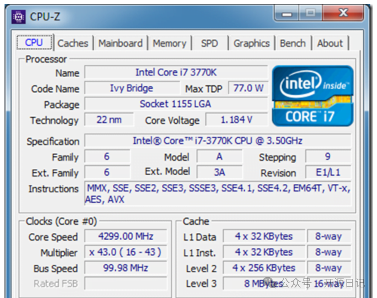Image resolution: width=377 pixels, height=298 pixels.
Task: Click the Level 2 size '4 x 256 KBytes'
Action: [x=264, y=268]
